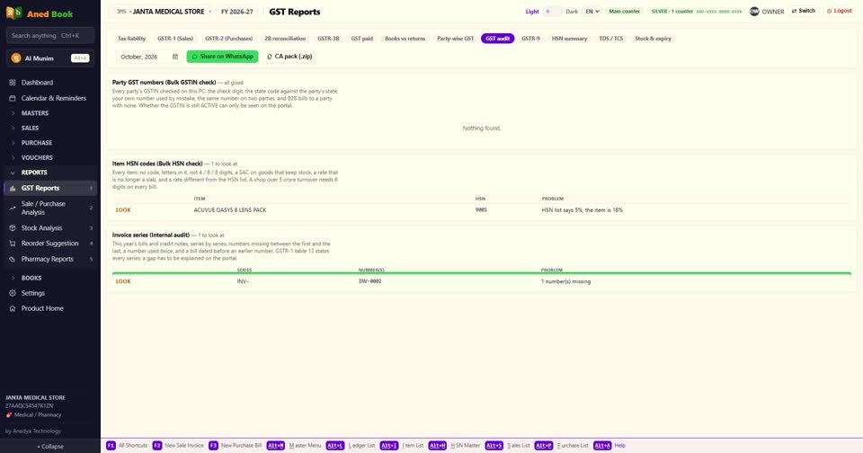Open Sale / Purchase Analysis trend icon
Viewport: 863px width, 453px height.
[x=12, y=208]
